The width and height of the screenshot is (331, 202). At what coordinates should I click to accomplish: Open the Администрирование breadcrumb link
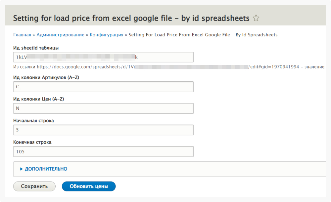tap(60, 35)
